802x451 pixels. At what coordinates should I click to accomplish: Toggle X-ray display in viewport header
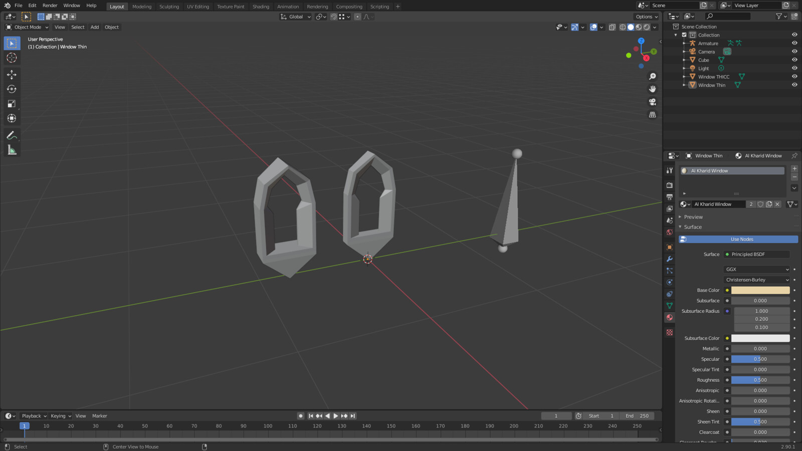pos(612,27)
